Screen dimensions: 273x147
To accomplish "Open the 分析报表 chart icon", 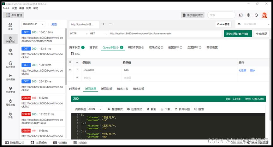I will point(10,77).
